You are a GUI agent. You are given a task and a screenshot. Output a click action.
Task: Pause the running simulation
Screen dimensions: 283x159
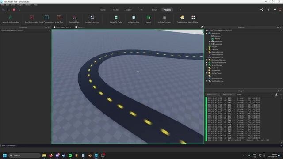(x=8, y=10)
